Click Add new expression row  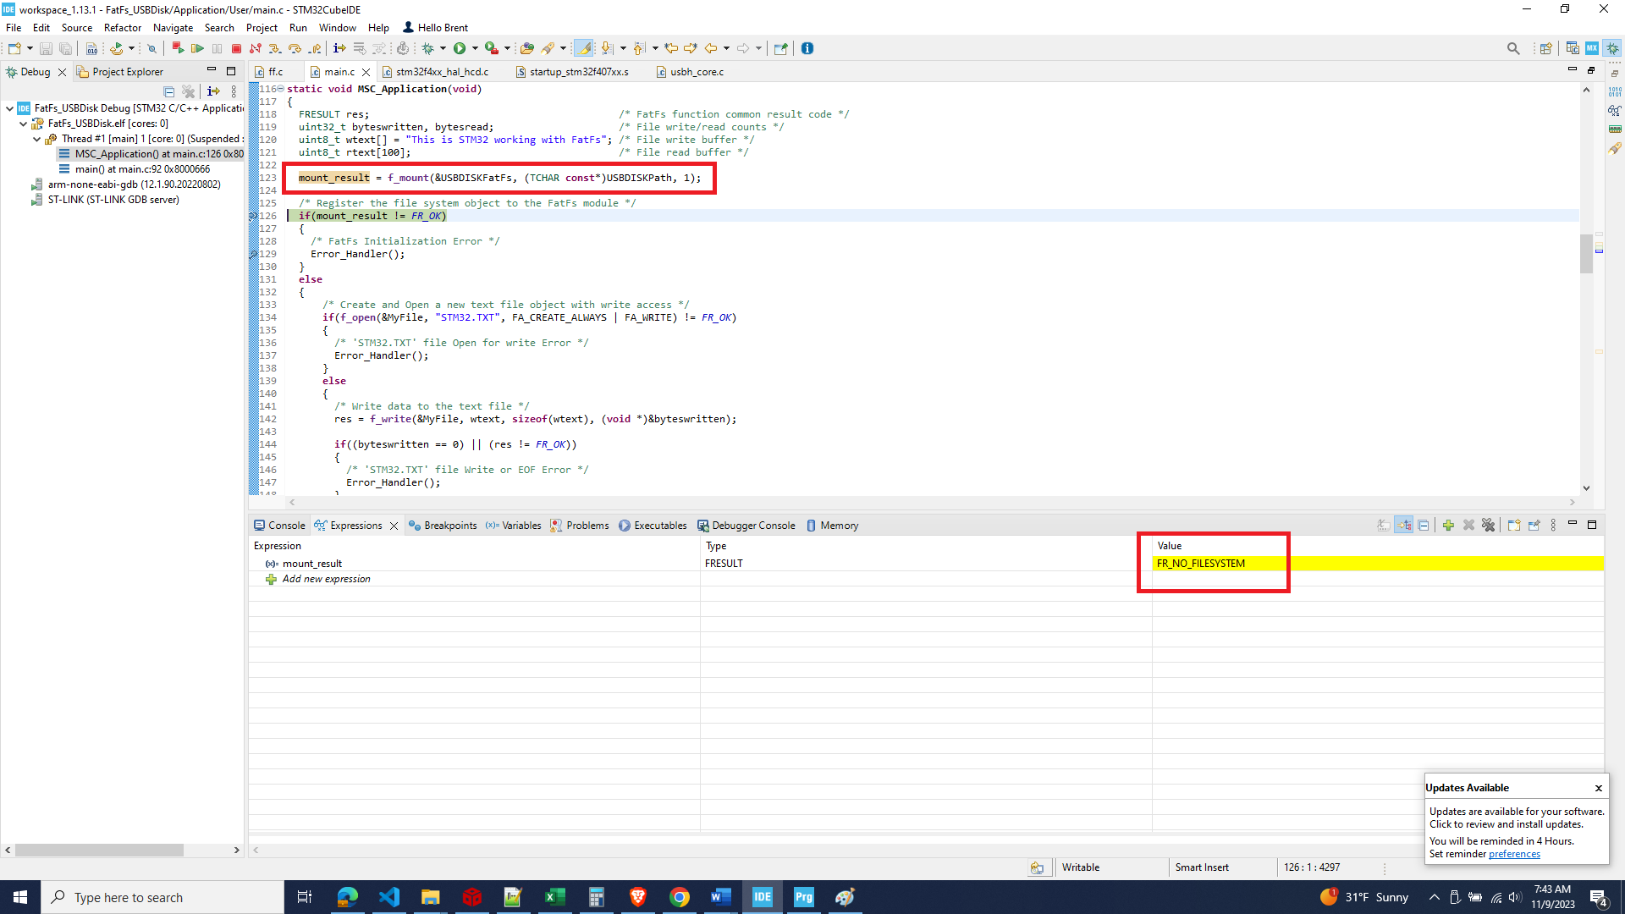tap(326, 579)
